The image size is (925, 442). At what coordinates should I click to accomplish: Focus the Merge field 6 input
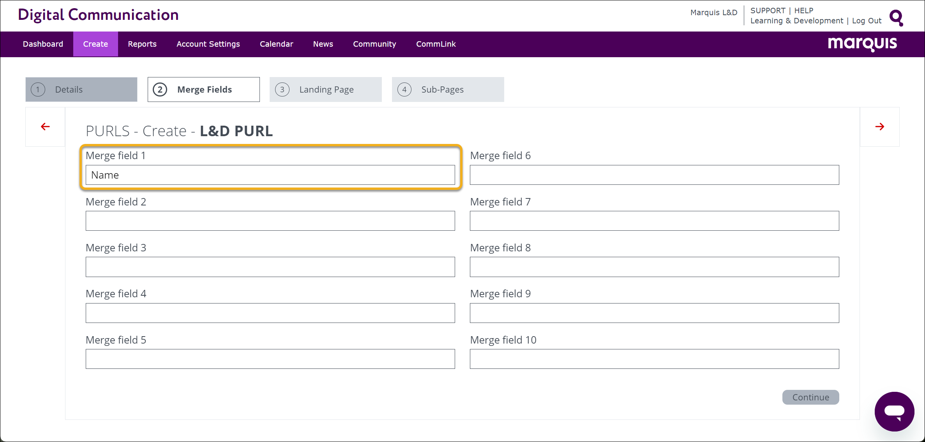click(654, 175)
